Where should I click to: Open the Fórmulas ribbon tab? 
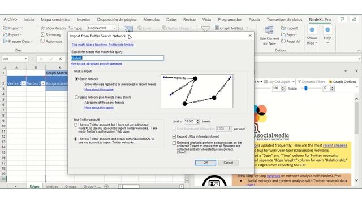(x=151, y=20)
